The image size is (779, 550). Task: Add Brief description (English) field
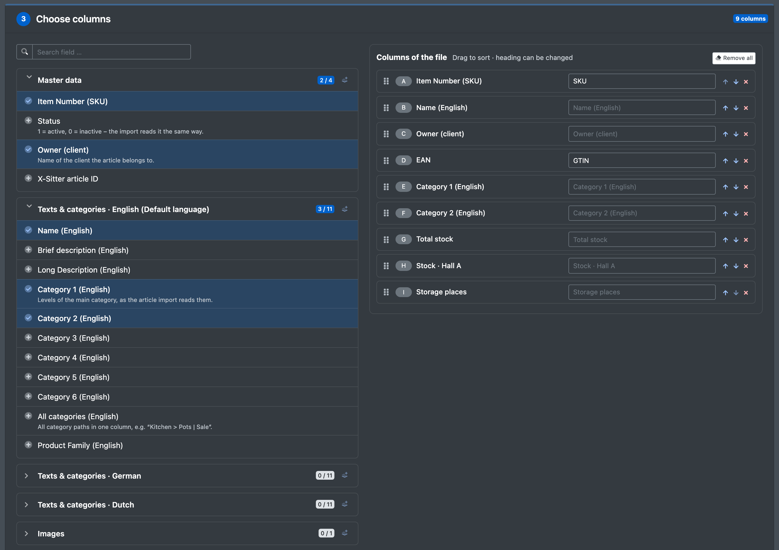pos(187,250)
